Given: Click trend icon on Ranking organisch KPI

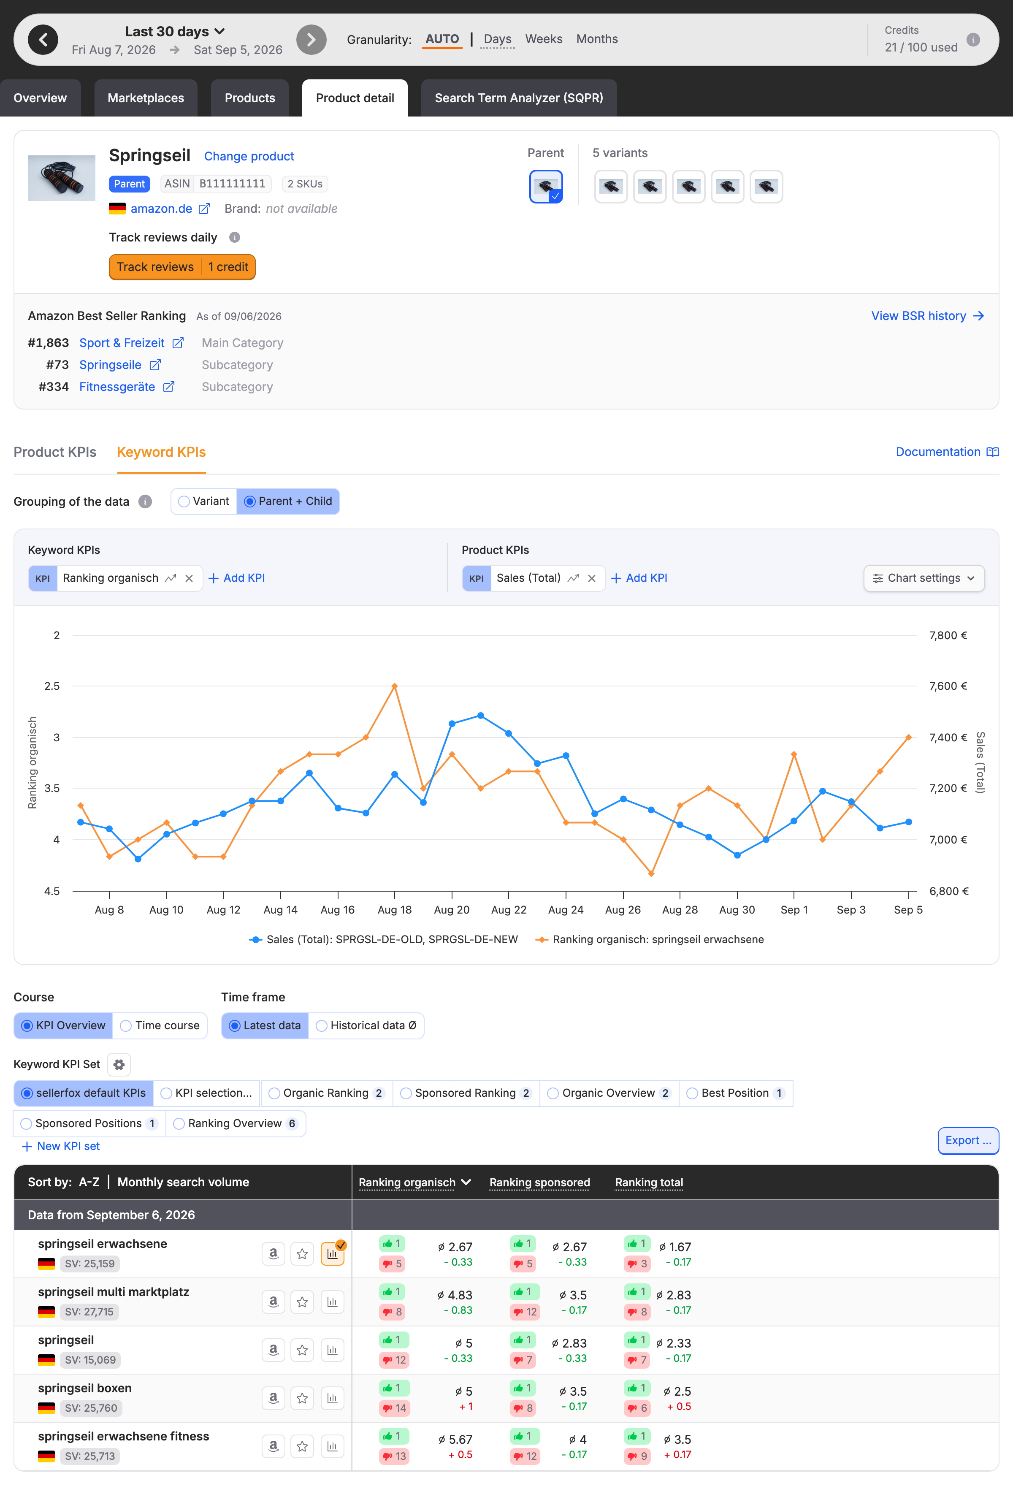Looking at the screenshot, I should tap(171, 578).
